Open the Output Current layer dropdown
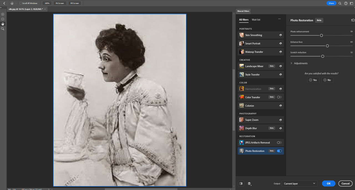This screenshot has height=190, width=355. tap(300, 183)
